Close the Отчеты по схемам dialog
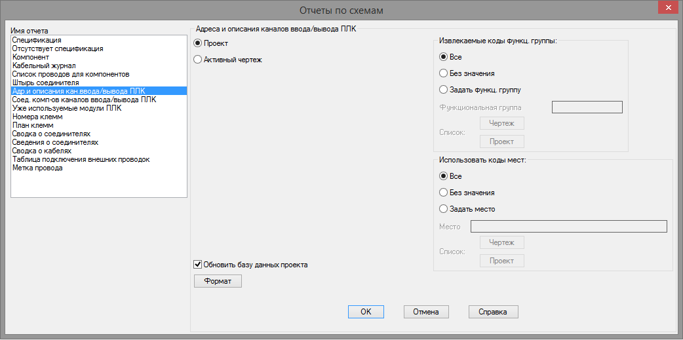The width and height of the screenshot is (683, 340). [668, 9]
